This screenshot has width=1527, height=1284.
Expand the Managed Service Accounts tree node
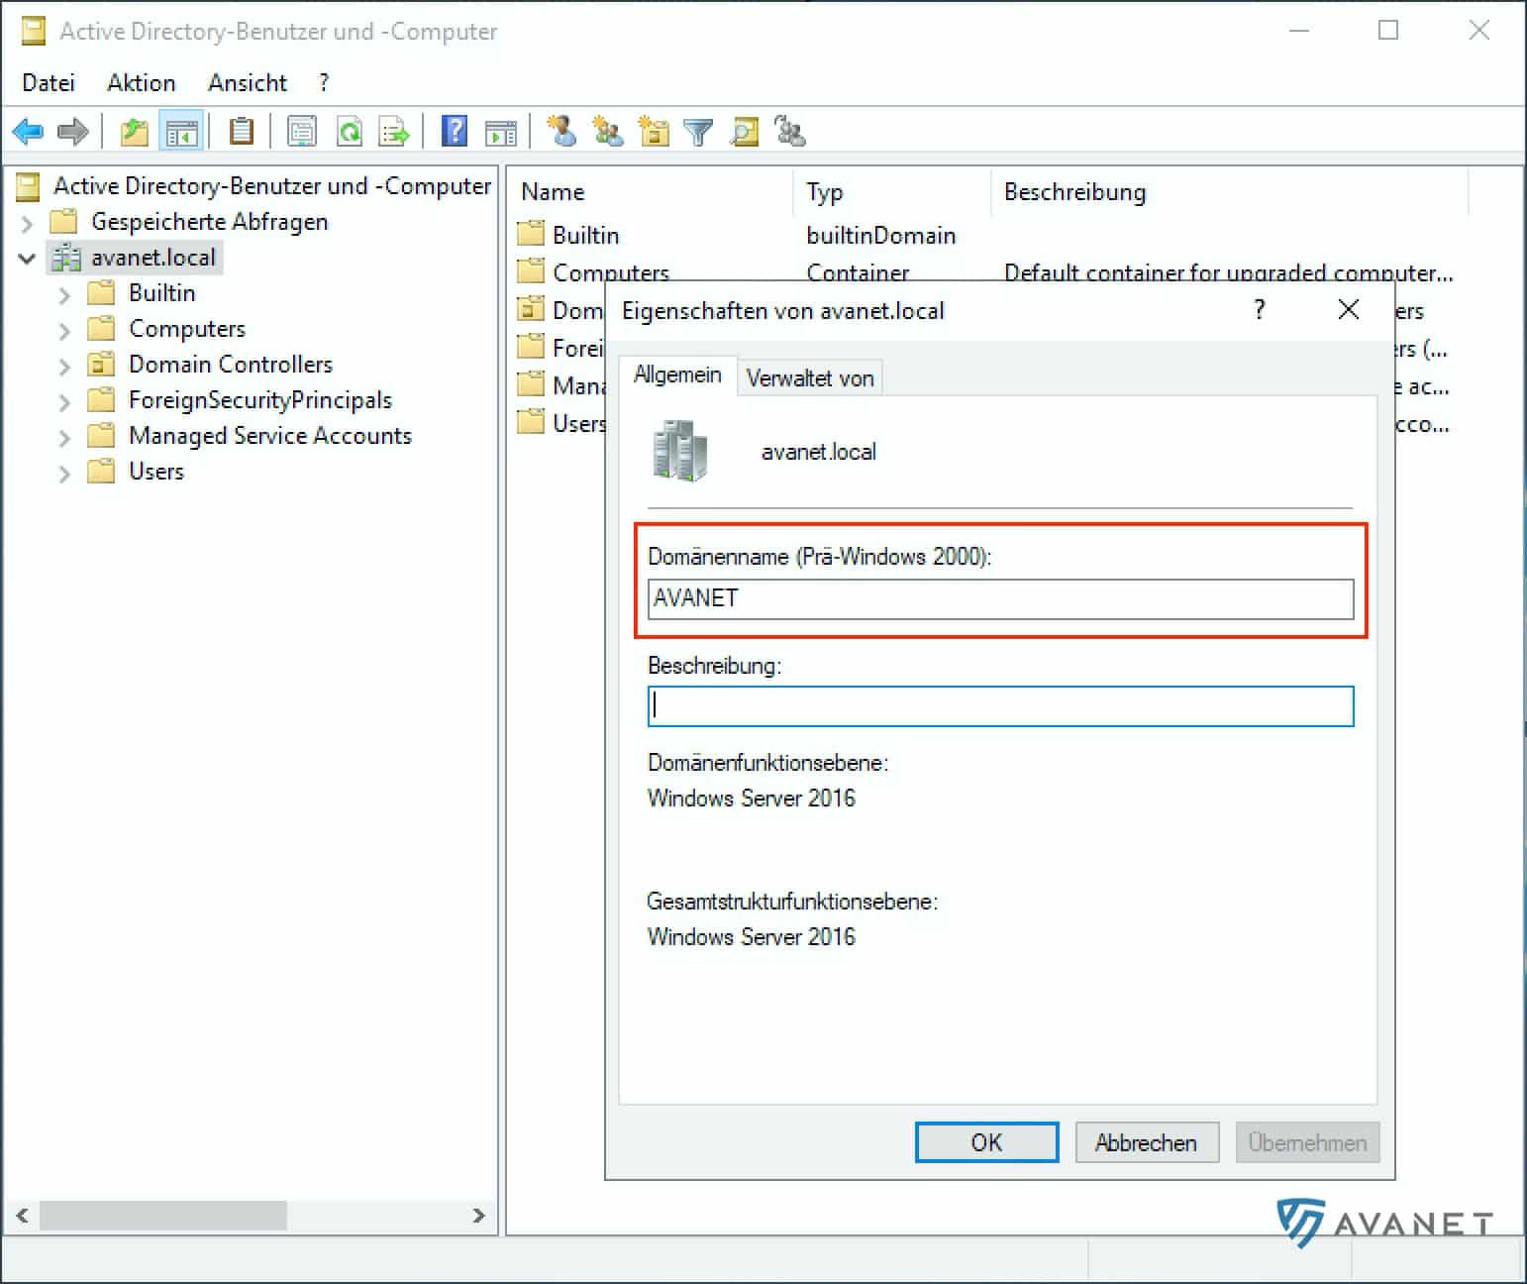click(64, 437)
